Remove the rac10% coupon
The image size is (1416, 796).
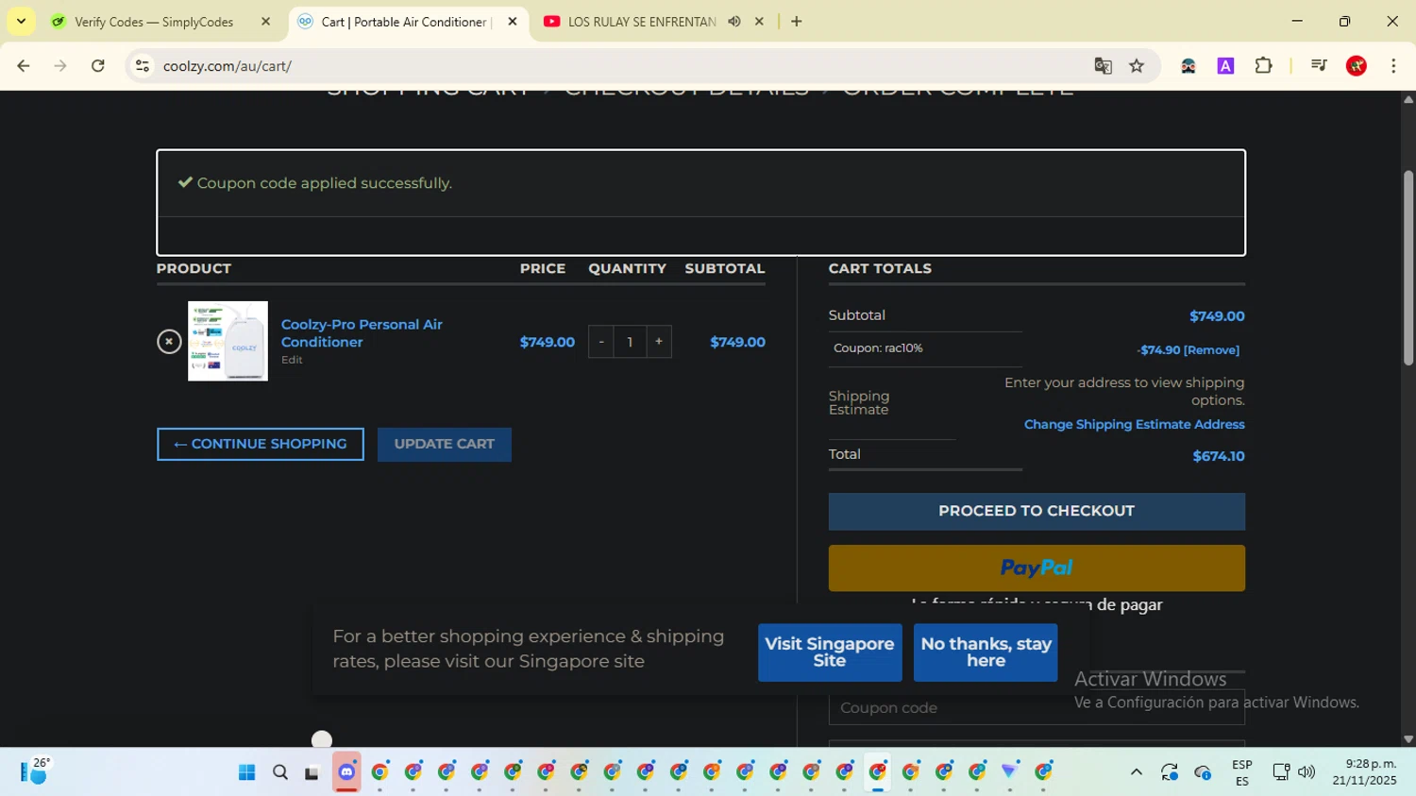pos(1211,350)
